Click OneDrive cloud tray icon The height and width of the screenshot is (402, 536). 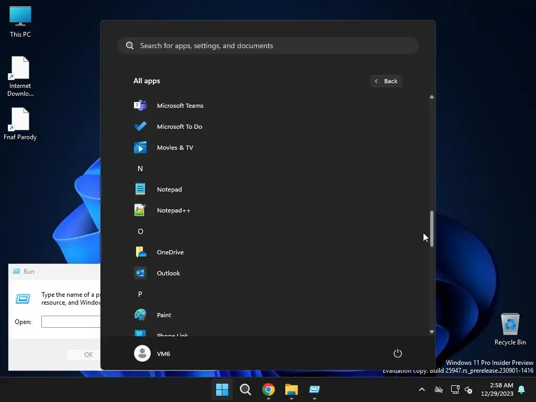coord(439,389)
